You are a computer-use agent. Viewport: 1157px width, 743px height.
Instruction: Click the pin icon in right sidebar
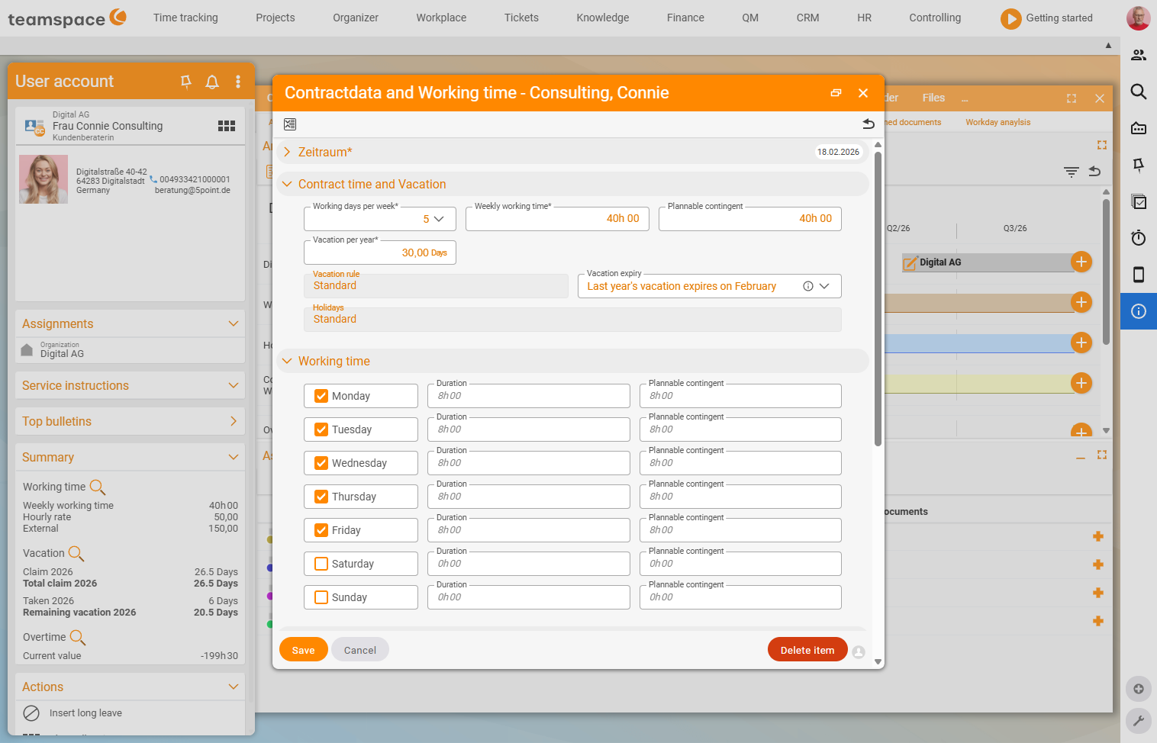point(1139,165)
